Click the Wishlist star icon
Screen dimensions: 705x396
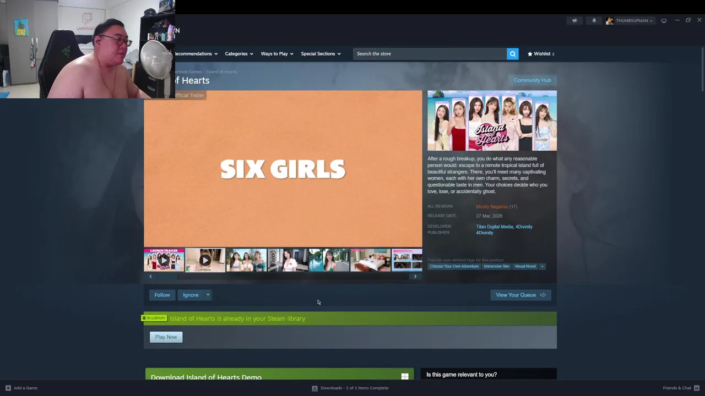(530, 53)
